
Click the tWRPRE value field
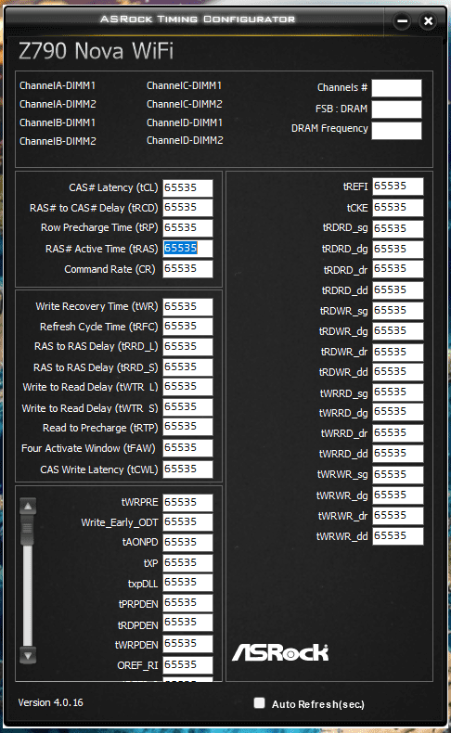coord(187,502)
